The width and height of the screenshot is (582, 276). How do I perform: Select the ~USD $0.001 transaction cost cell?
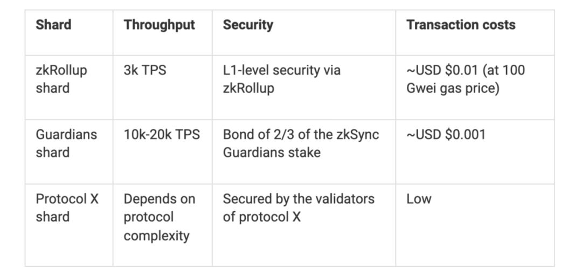point(446,135)
